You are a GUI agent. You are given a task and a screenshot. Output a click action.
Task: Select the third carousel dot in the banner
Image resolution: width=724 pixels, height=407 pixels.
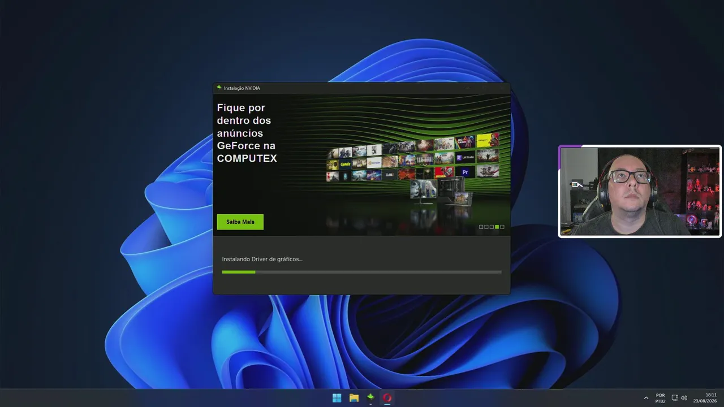[x=492, y=227]
